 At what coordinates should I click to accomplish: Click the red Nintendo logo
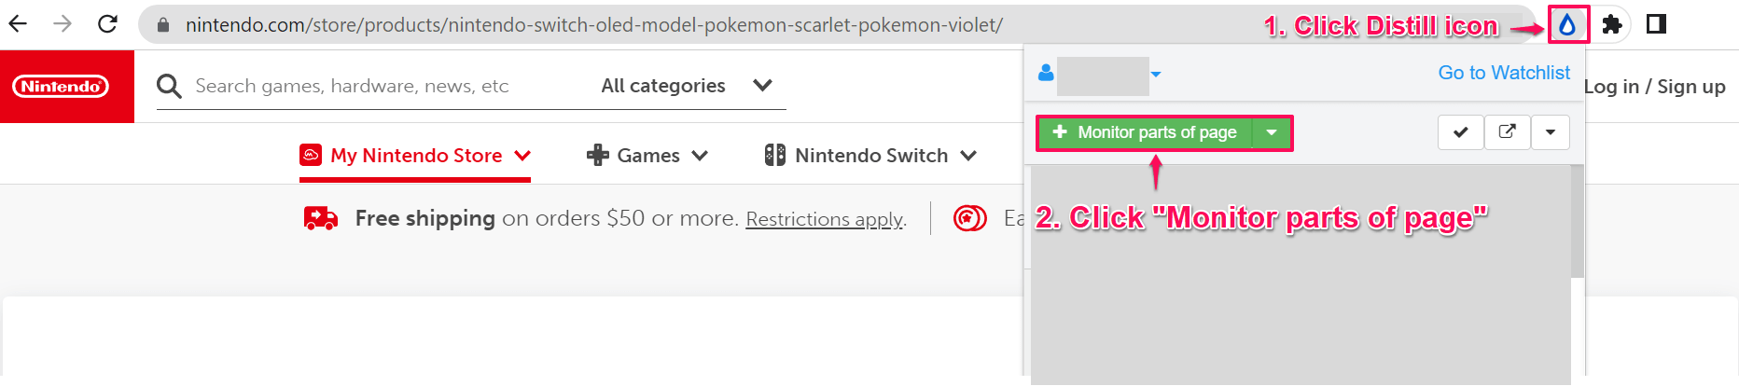point(61,87)
